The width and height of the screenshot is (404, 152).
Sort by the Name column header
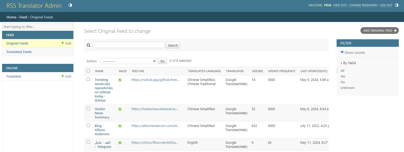(99, 71)
